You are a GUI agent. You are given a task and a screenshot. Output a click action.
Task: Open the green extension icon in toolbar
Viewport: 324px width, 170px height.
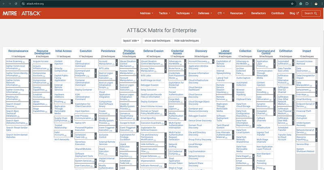[301, 4]
